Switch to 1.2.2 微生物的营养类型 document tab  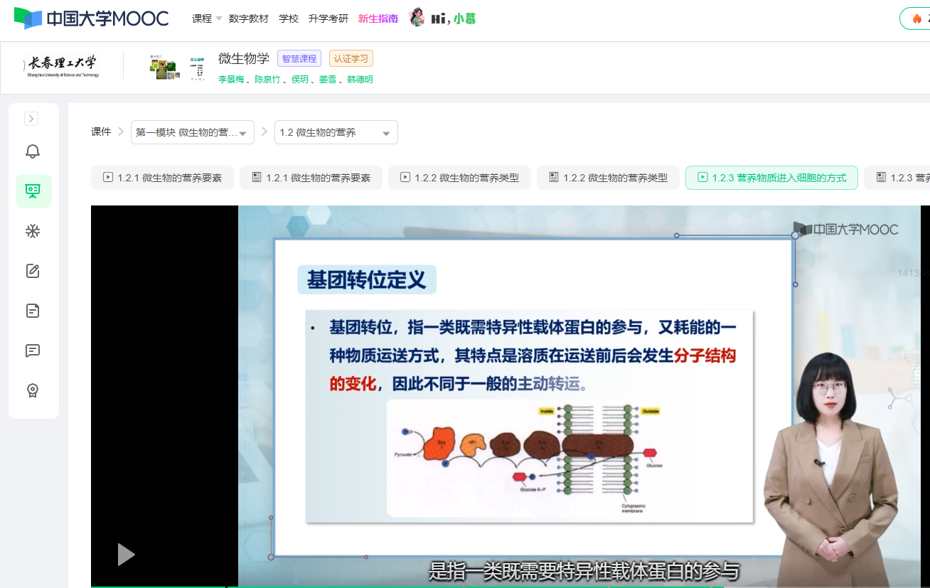click(x=608, y=178)
